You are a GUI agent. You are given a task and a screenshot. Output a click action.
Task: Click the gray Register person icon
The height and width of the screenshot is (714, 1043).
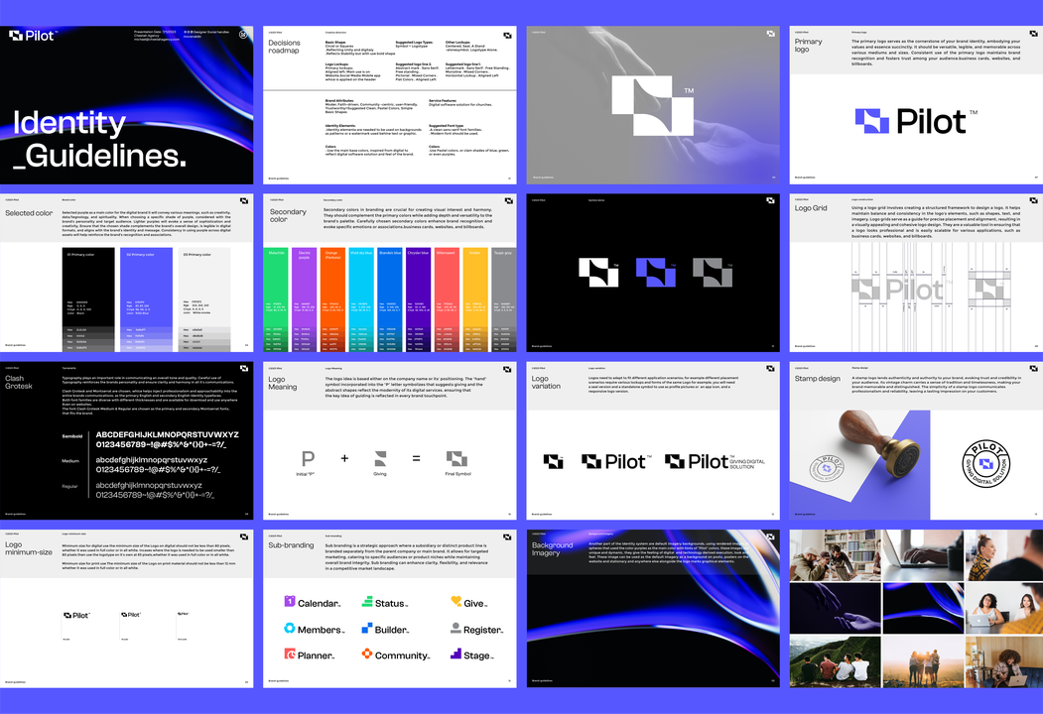click(x=456, y=627)
